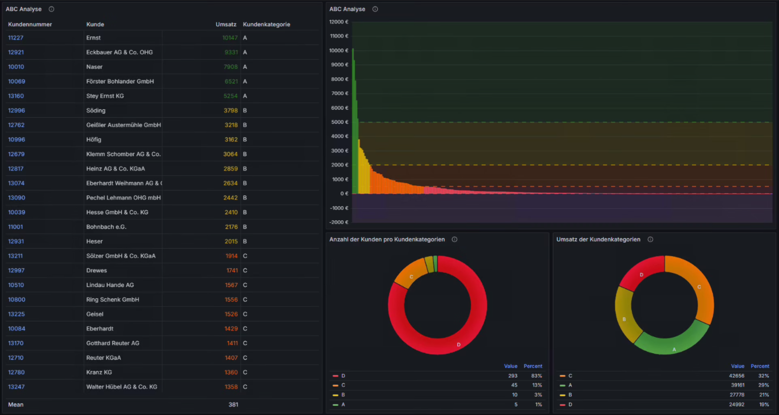Sort table by Umsatz column header
Screen dimensions: 779x415
coord(226,24)
